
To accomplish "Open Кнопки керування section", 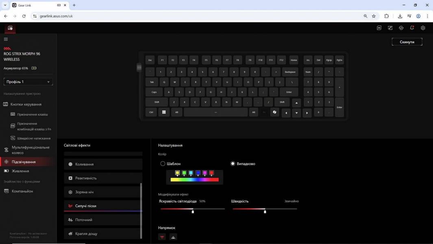I will point(26,104).
